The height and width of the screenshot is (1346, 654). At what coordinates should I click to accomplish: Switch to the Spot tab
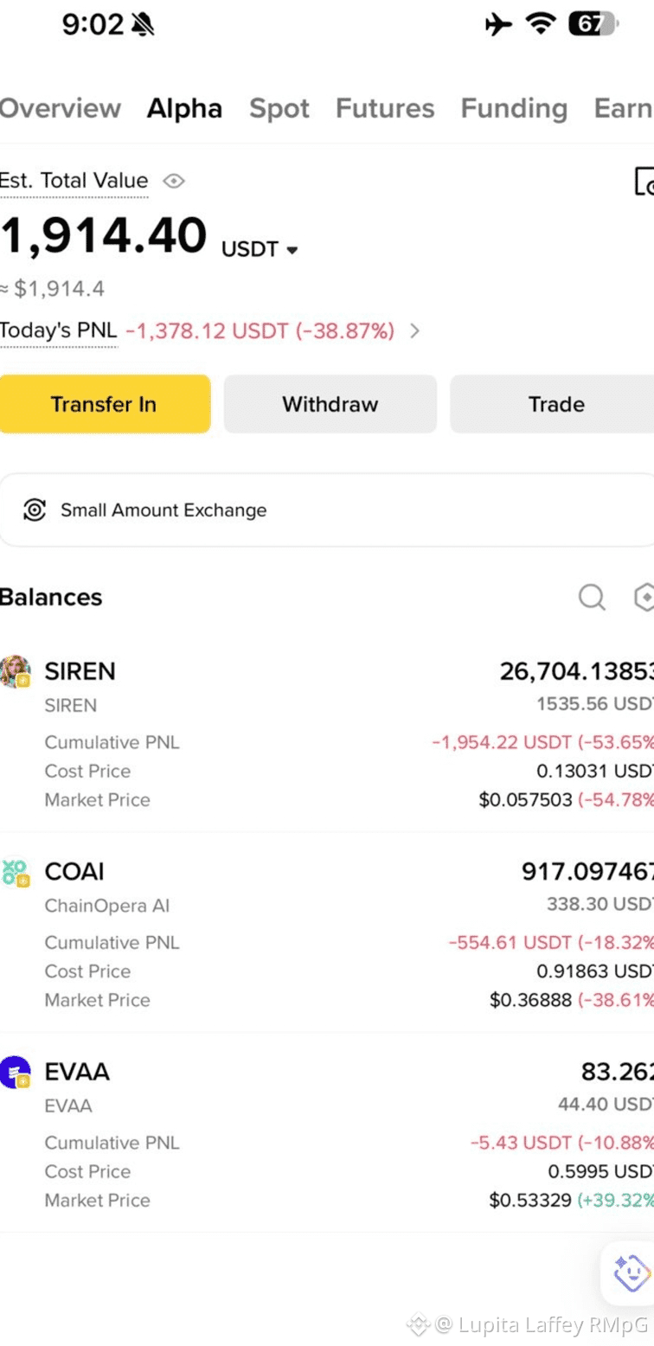pyautogui.click(x=279, y=108)
